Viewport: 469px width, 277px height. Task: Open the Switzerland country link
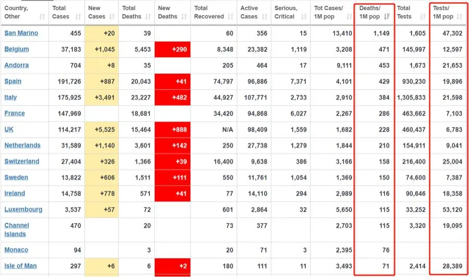(x=22, y=161)
